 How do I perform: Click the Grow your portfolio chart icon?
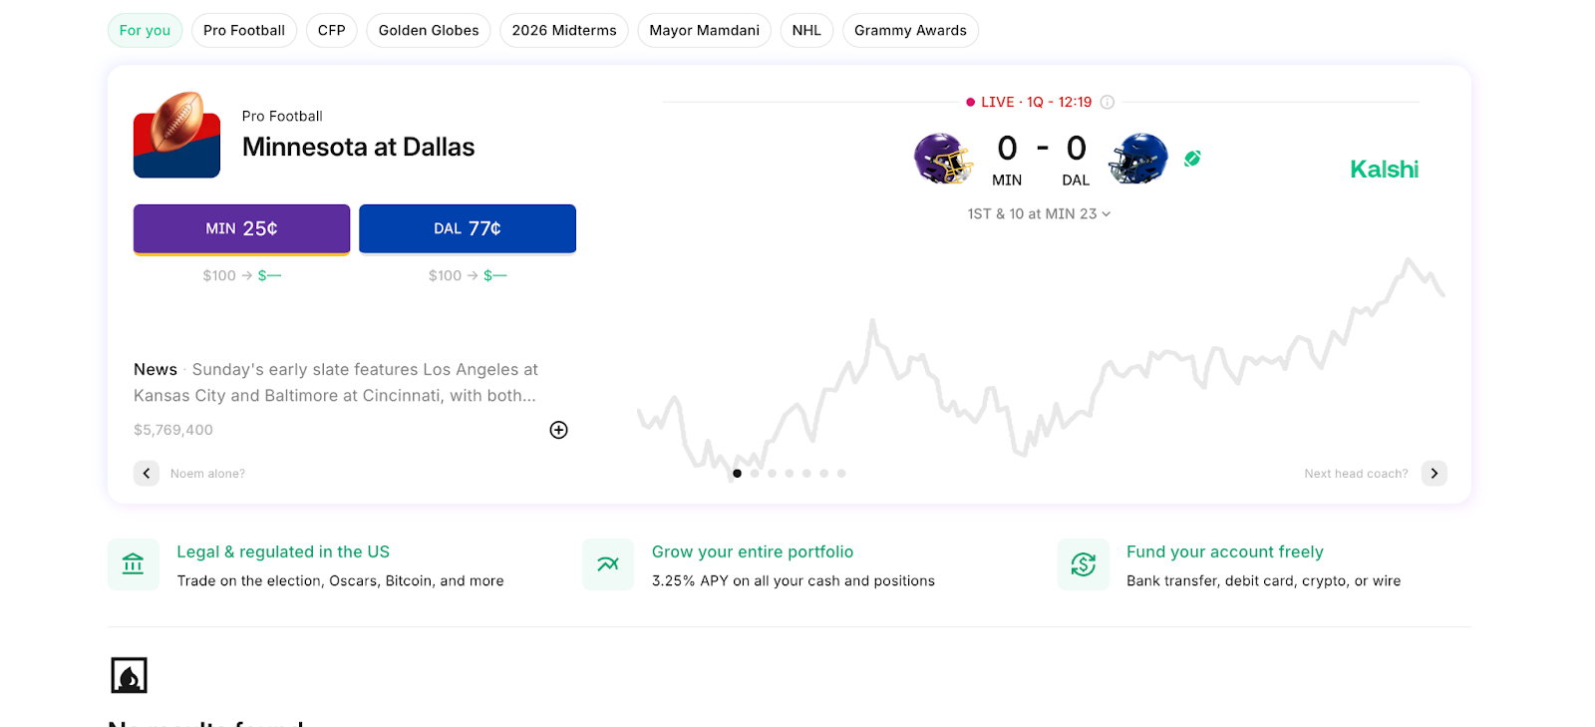(x=607, y=563)
